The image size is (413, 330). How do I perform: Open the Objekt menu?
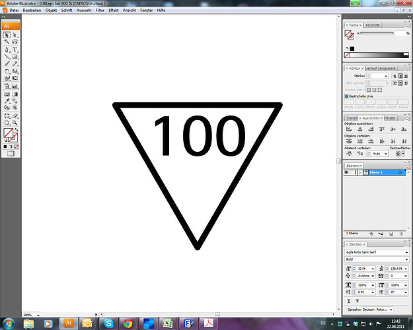click(51, 11)
